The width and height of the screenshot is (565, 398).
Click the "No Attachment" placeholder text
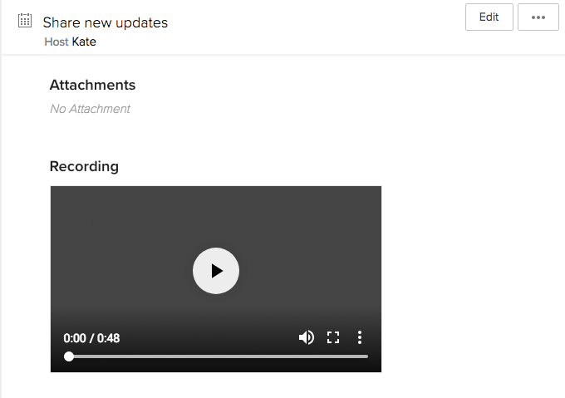(x=90, y=109)
